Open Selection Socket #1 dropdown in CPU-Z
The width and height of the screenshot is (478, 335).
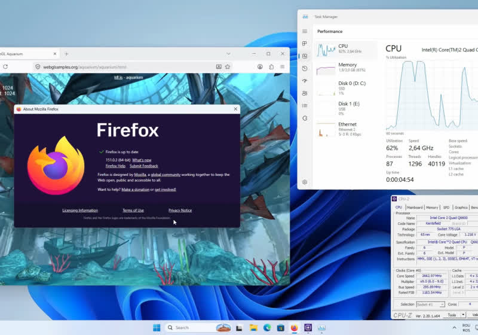tap(430, 304)
